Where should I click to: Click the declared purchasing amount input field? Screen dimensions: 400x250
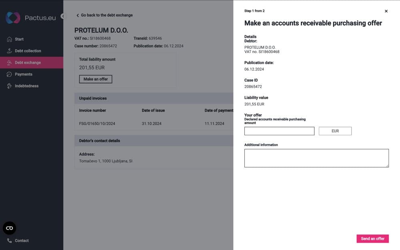279,131
